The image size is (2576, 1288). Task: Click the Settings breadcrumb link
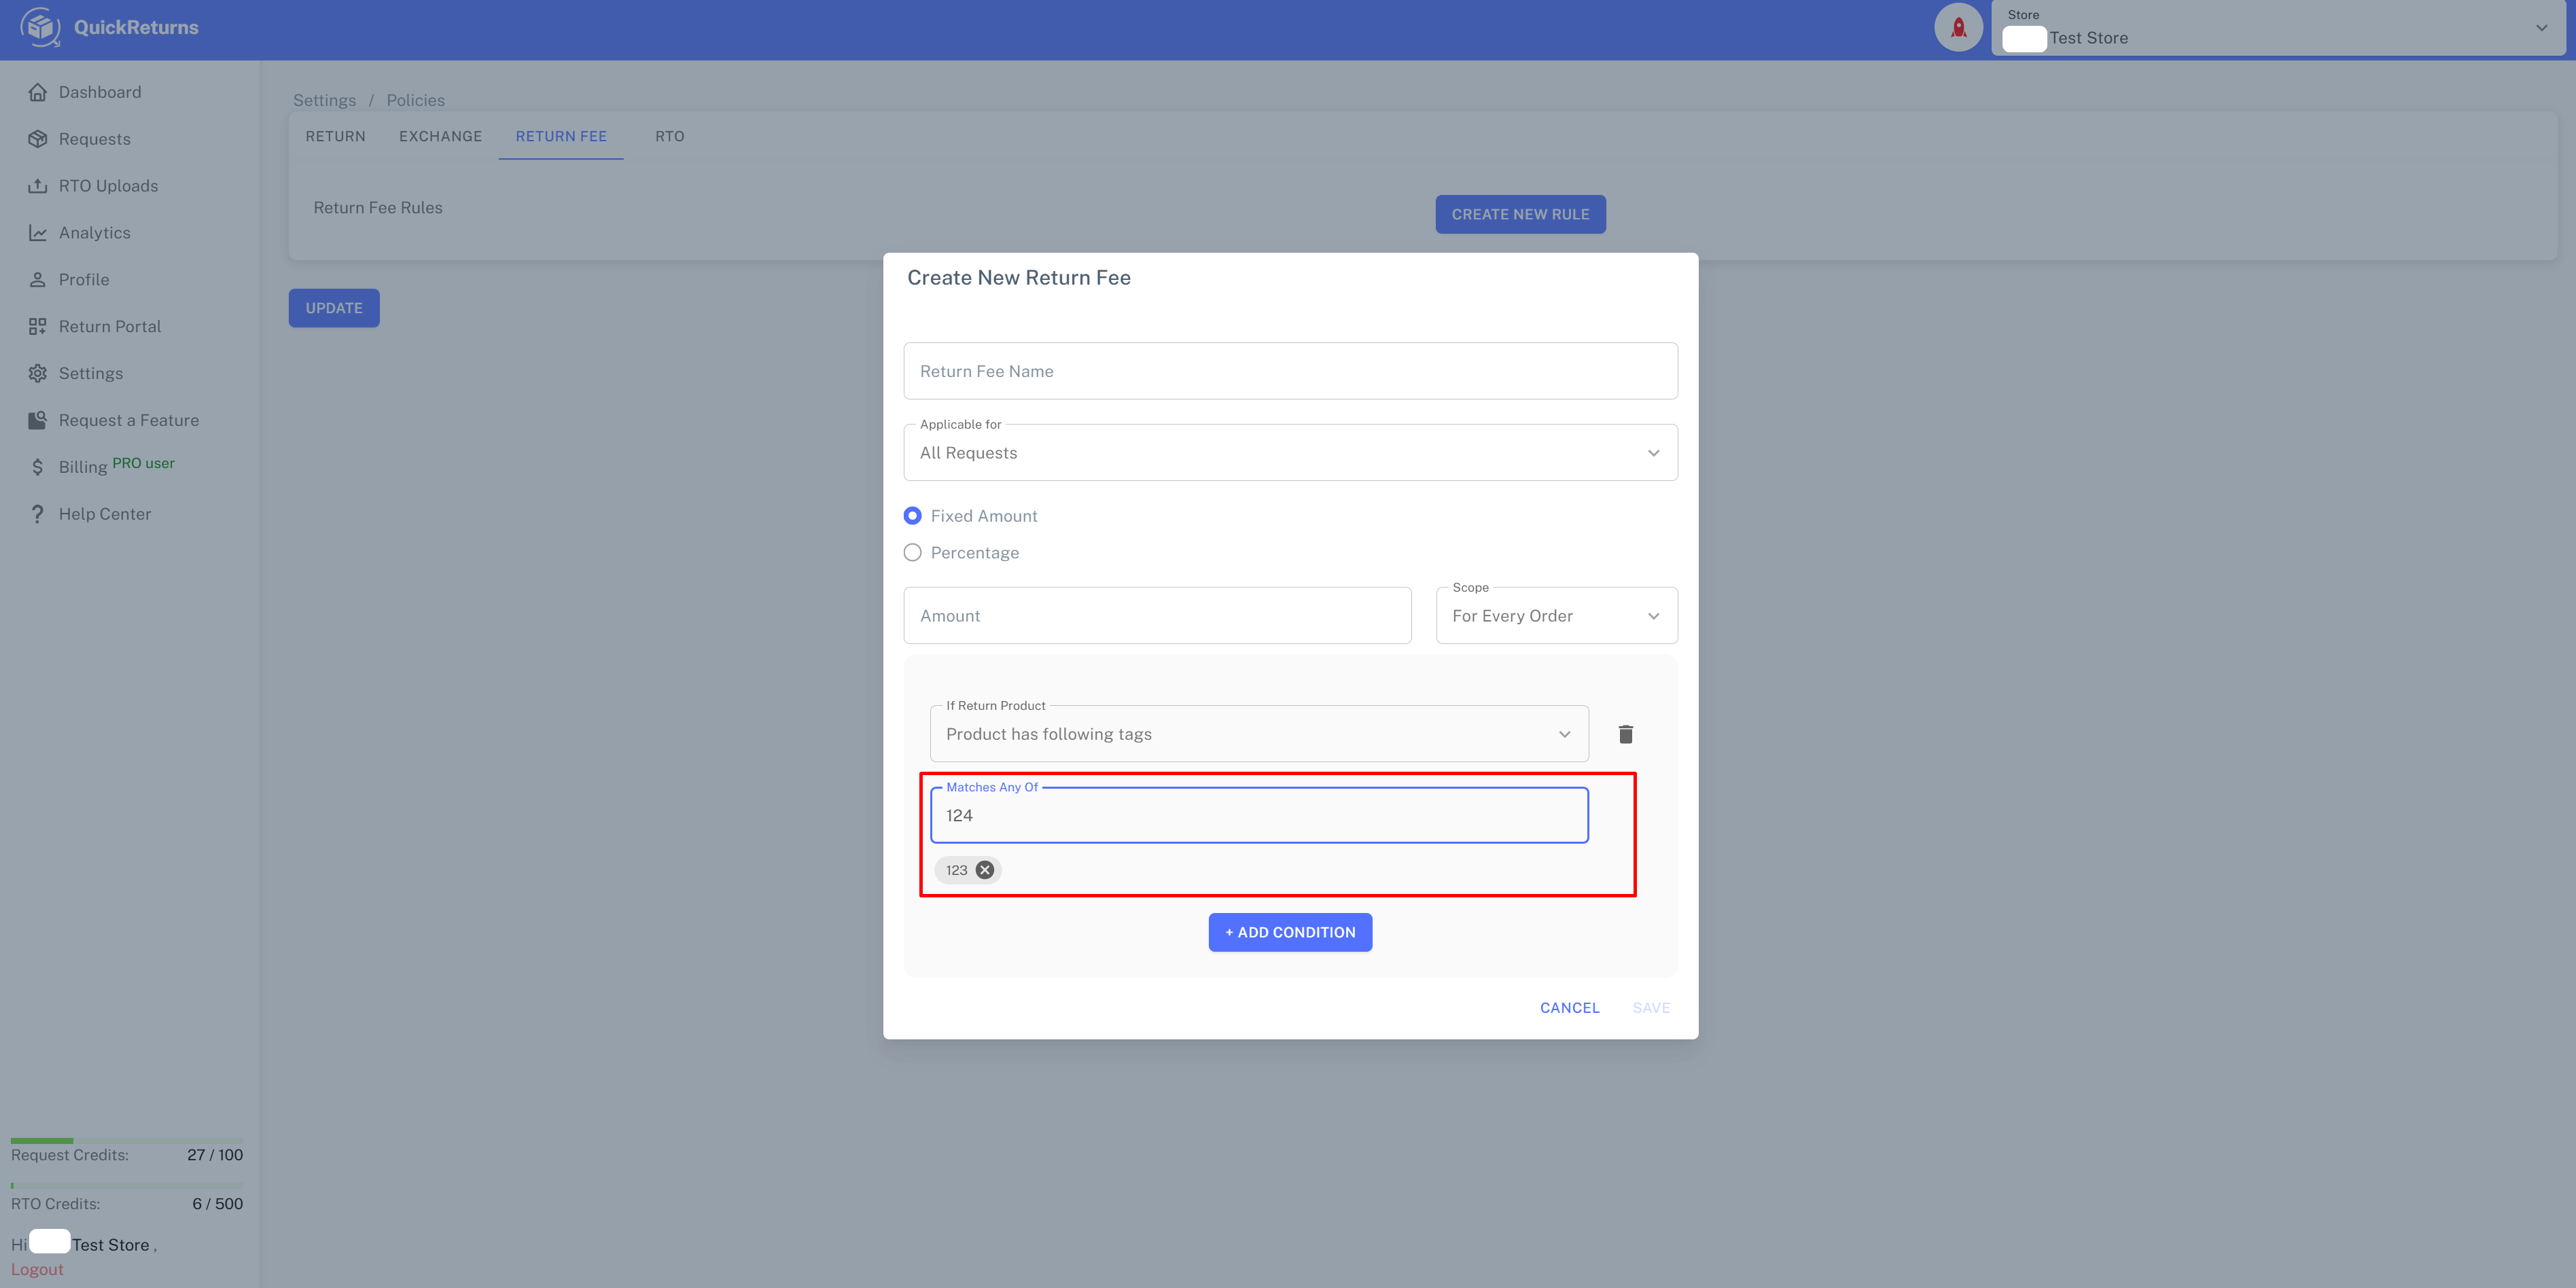click(325, 100)
